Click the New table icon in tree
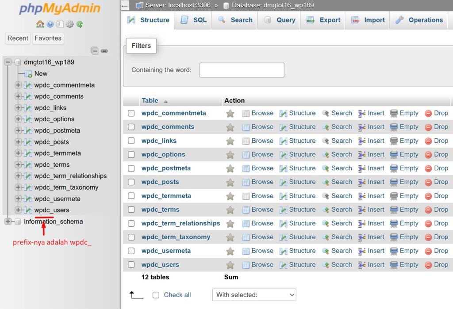The height and width of the screenshot is (309, 453). (x=28, y=74)
